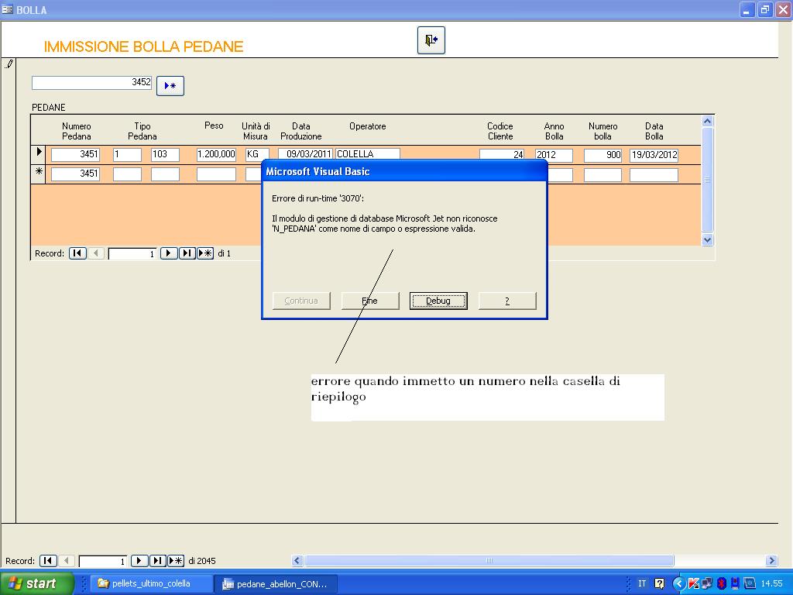793x595 pixels.
Task: Go to first record in PEDANE subform navigator
Action: (77, 253)
